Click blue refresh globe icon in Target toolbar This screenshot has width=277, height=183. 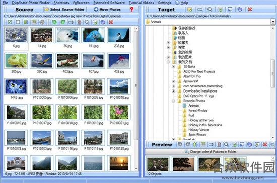(x=240, y=9)
